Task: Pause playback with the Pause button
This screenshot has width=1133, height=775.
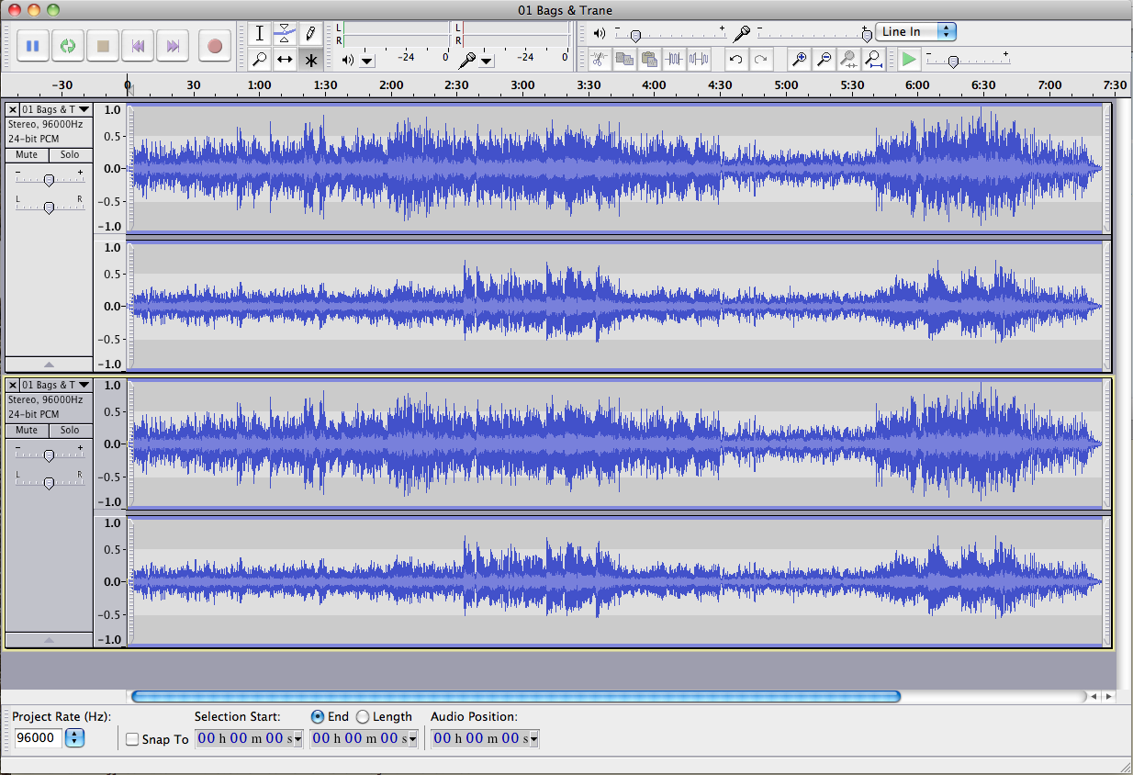Action: point(33,45)
